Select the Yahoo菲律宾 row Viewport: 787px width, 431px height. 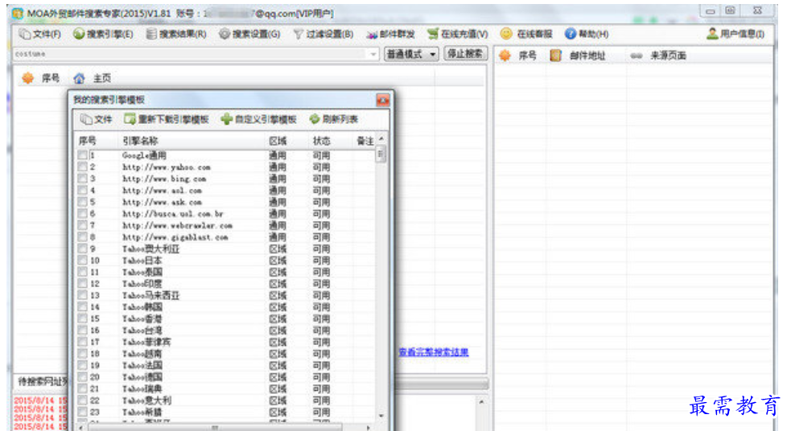[226, 343]
